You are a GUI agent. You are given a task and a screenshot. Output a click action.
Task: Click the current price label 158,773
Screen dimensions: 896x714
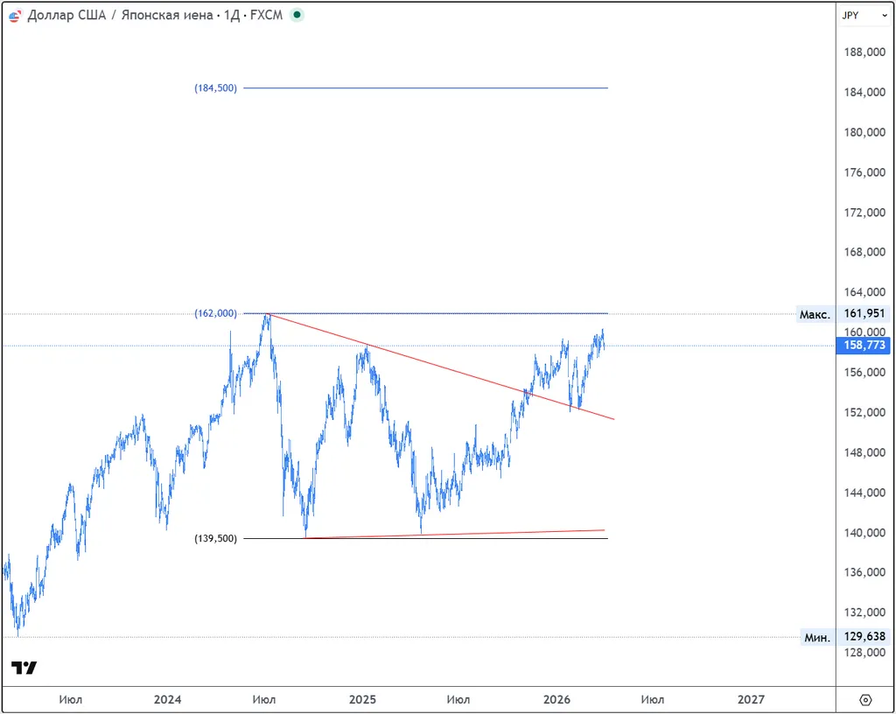click(864, 346)
